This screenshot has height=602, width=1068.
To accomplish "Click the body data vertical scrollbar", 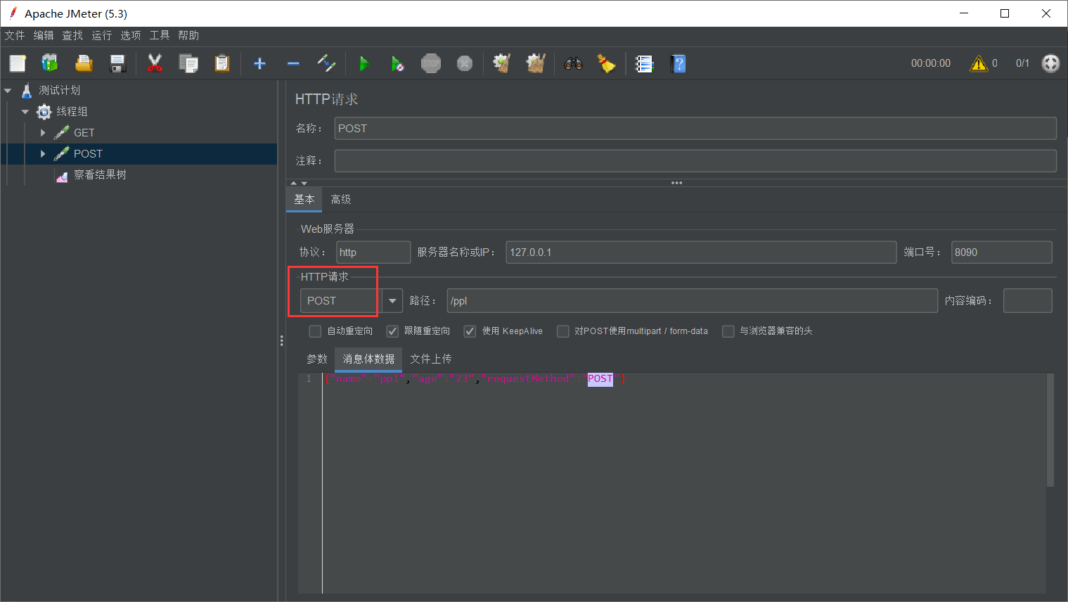I will click(1050, 430).
